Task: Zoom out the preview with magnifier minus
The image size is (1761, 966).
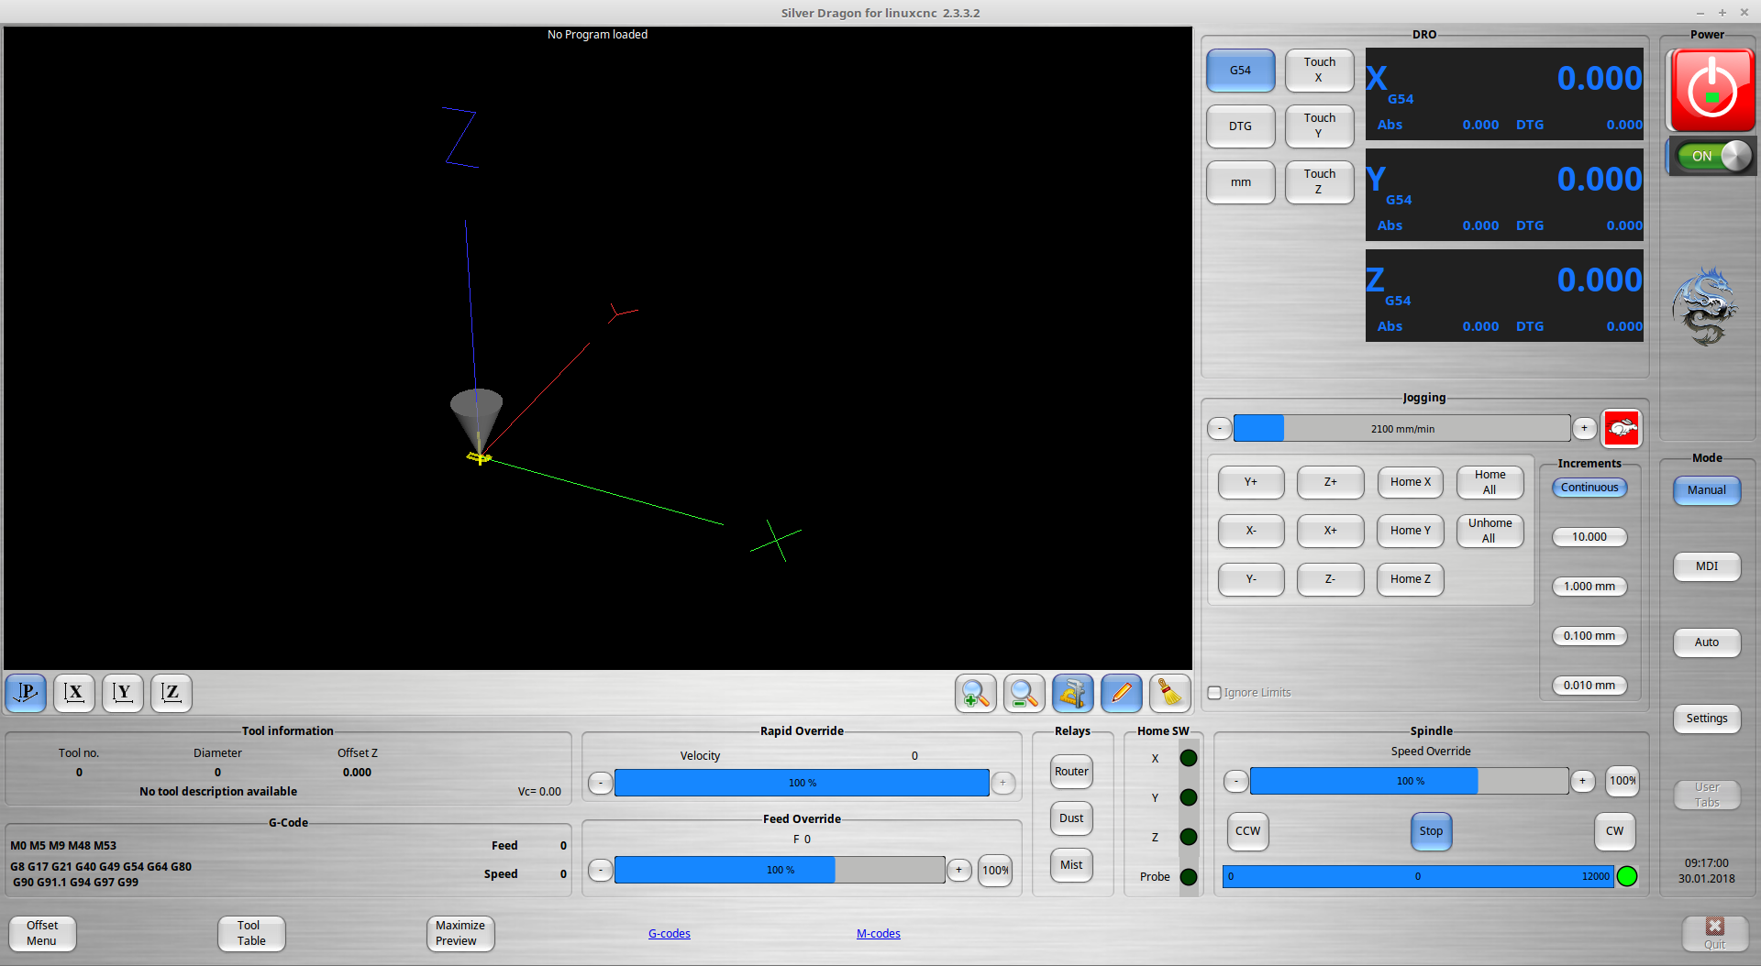Action: point(1024,694)
